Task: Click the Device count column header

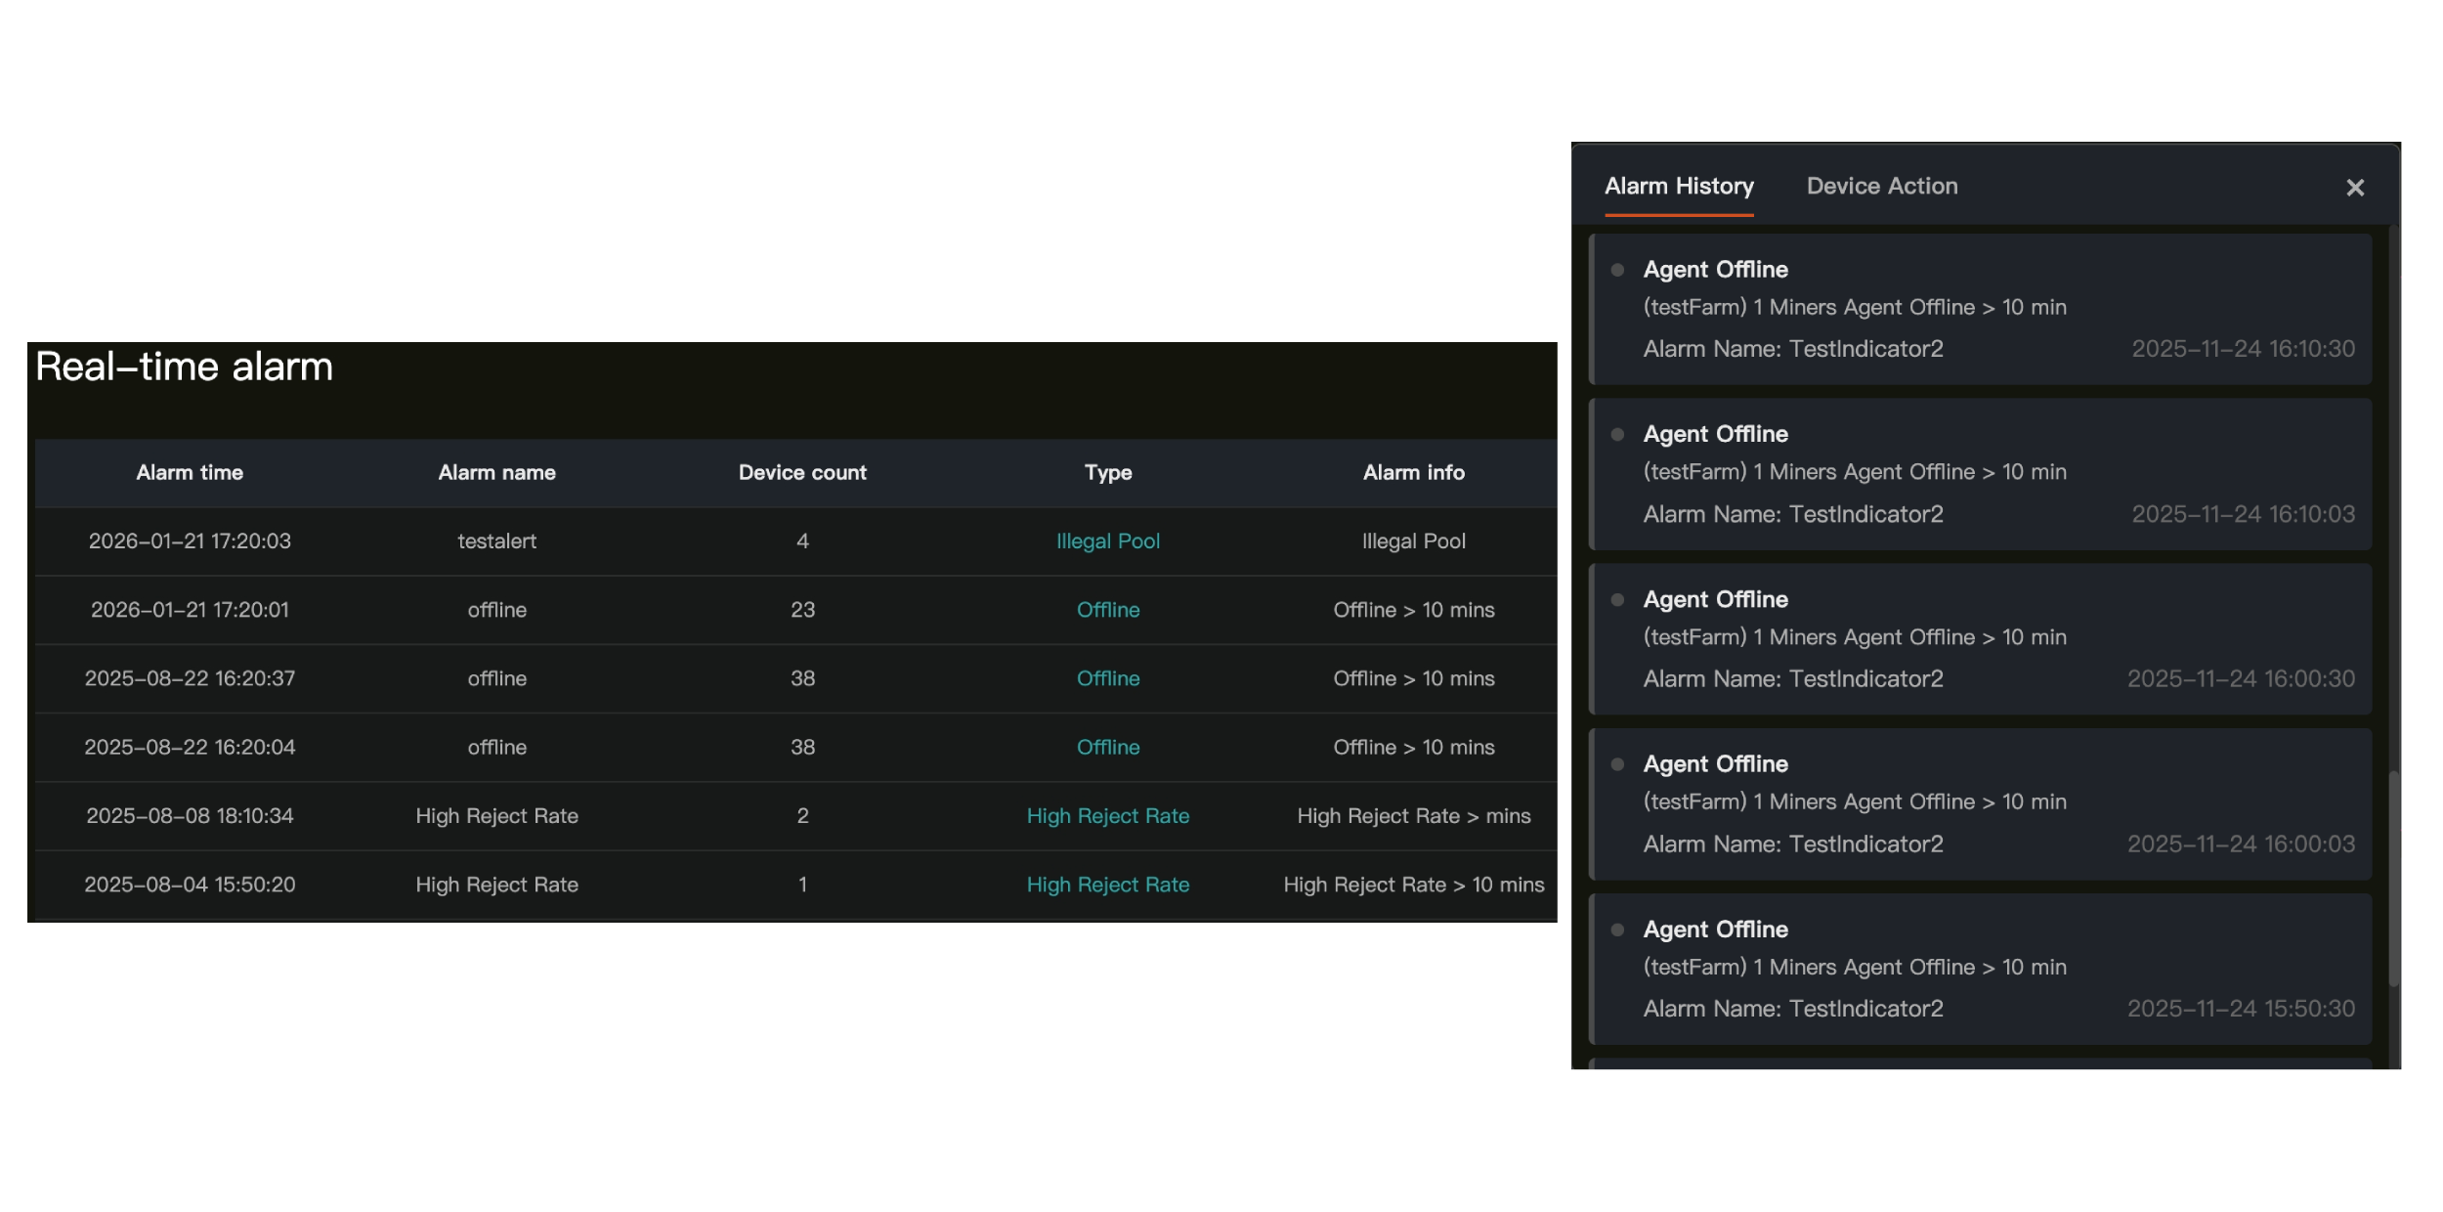Action: [x=802, y=472]
